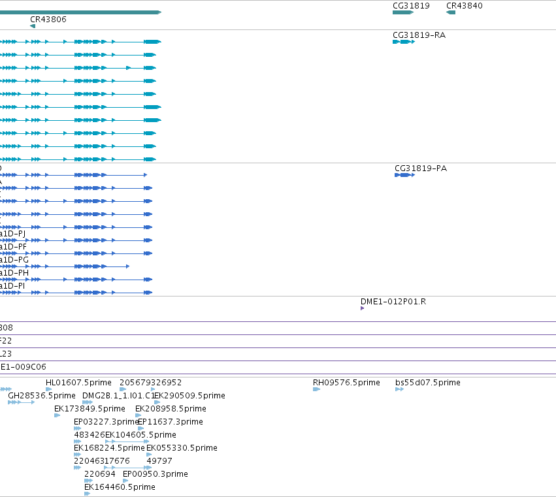The width and height of the screenshot is (556, 497).
Task: Select the HL01607.5prime EST label
Action: pyautogui.click(x=78, y=383)
